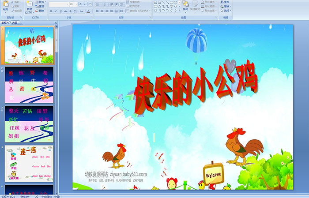Toggle bold formatting
309x198 pixels.
51,11
